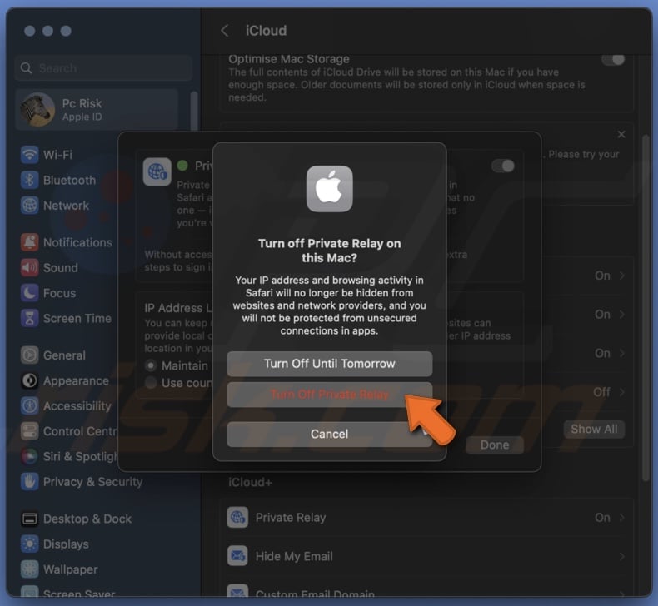This screenshot has width=658, height=606.
Task: Open General settings via the gear icon
Action: (29, 355)
